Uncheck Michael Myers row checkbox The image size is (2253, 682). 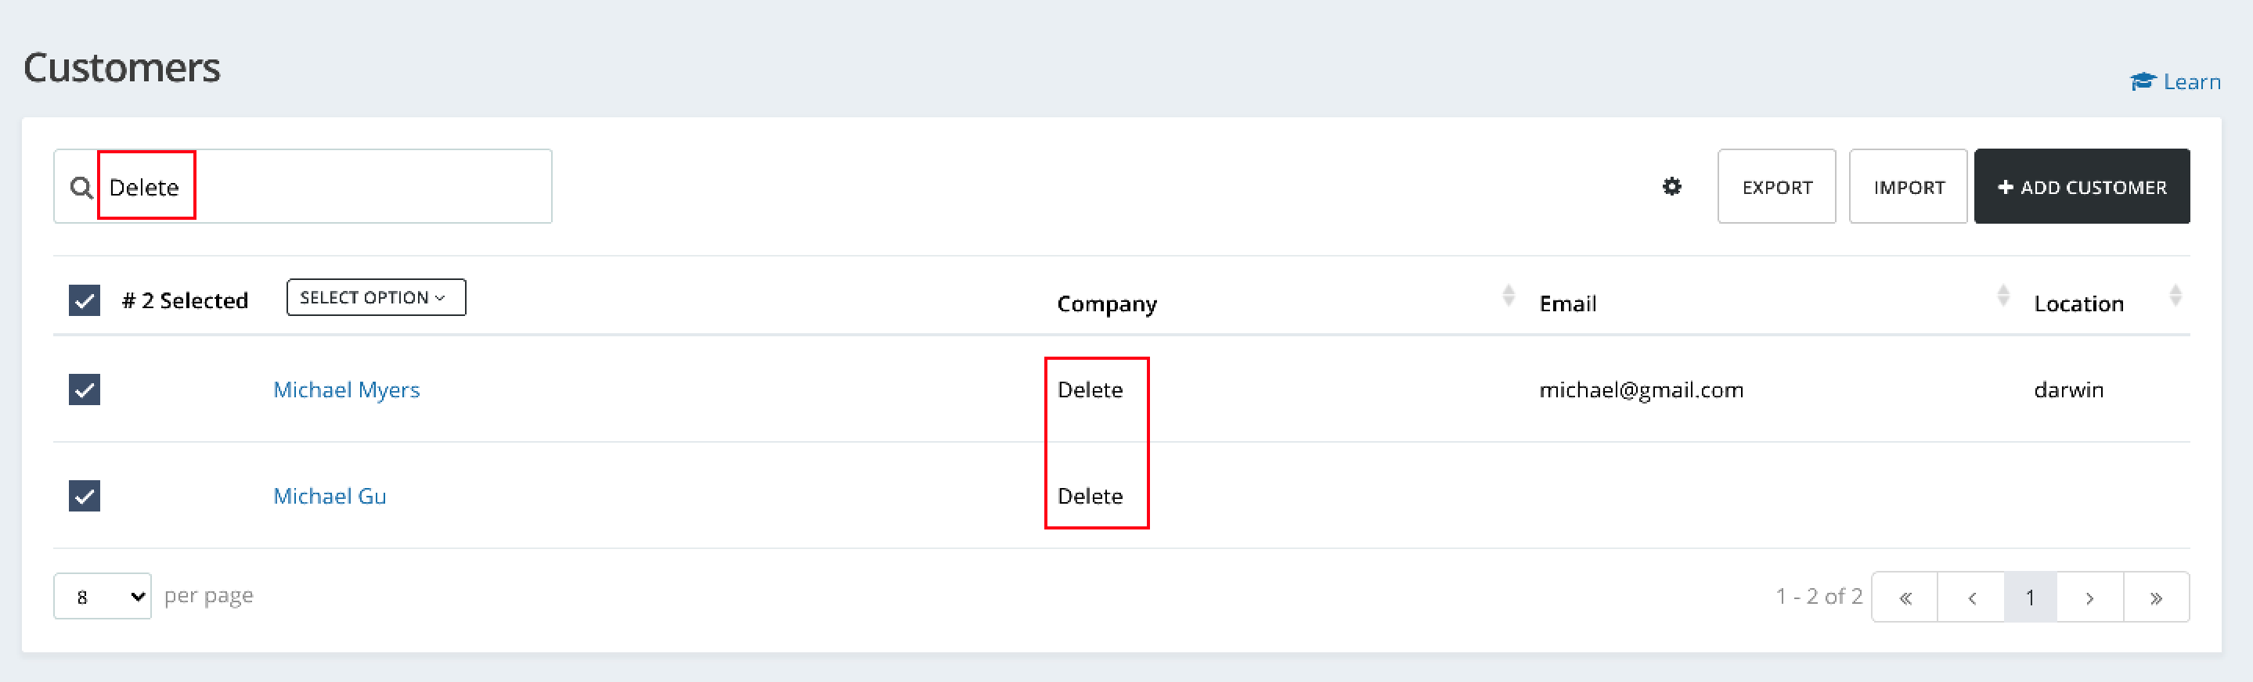pyautogui.click(x=85, y=389)
